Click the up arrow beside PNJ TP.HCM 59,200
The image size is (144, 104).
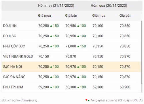pyautogui.click(x=51, y=87)
